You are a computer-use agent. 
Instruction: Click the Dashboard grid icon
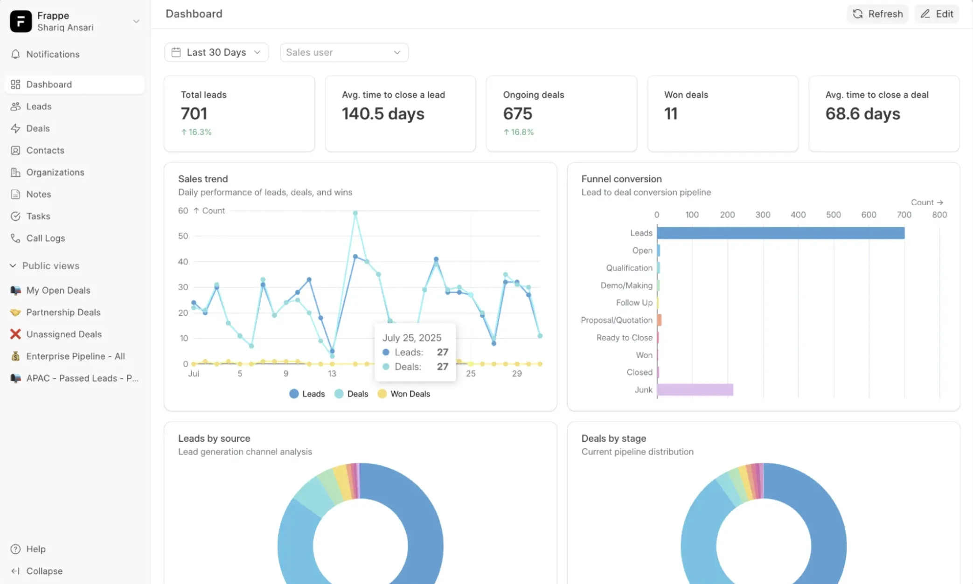pos(15,84)
